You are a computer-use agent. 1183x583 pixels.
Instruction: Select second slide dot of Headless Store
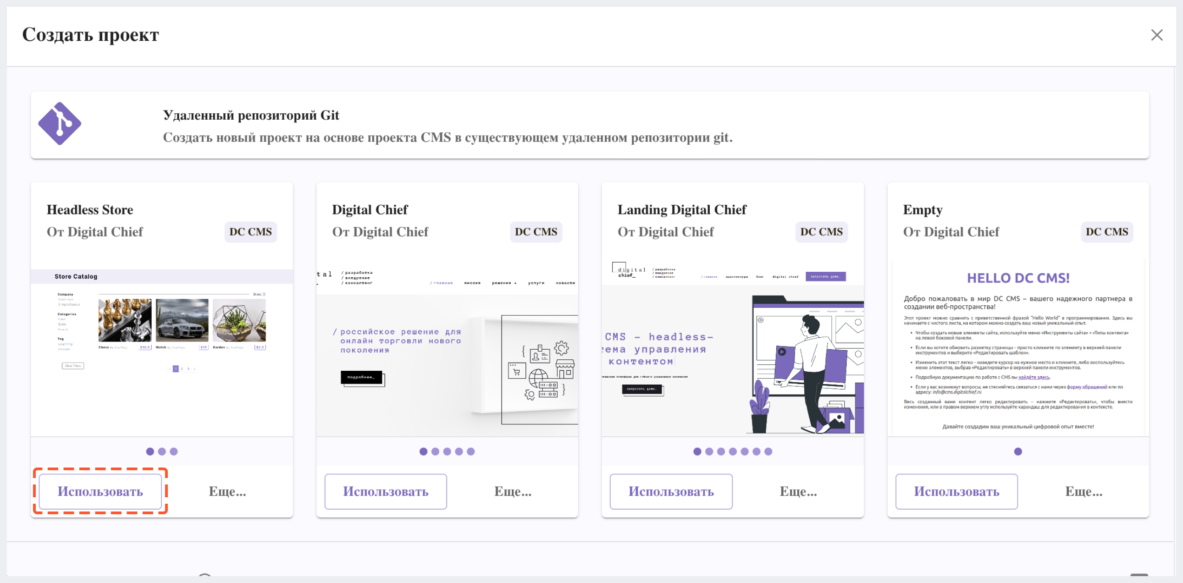162,451
